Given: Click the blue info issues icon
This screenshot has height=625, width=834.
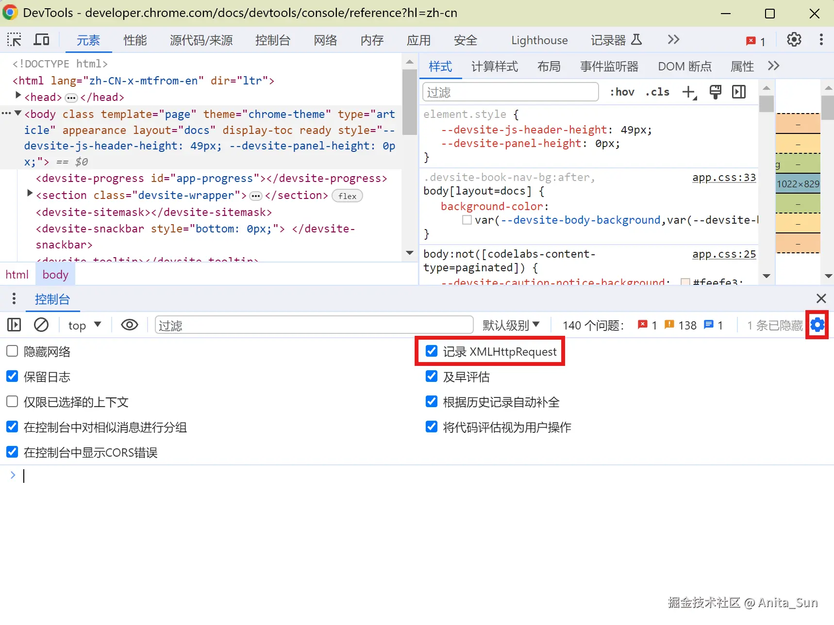Looking at the screenshot, I should [709, 325].
